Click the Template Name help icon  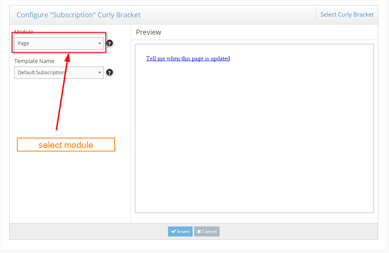tap(110, 73)
